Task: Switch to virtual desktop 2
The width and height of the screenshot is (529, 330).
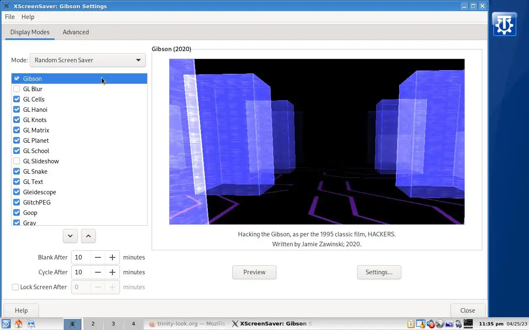Action: click(x=93, y=324)
